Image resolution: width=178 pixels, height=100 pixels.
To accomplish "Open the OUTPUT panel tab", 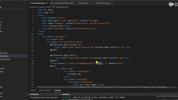I will point(33,90).
